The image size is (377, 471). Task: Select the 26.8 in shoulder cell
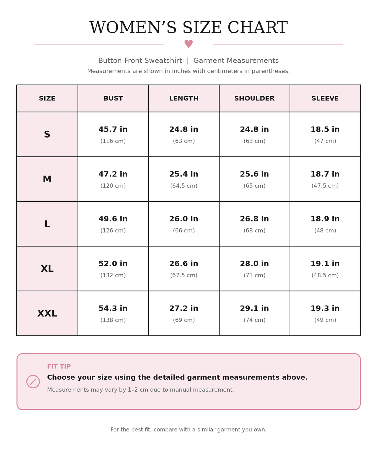[254, 224]
